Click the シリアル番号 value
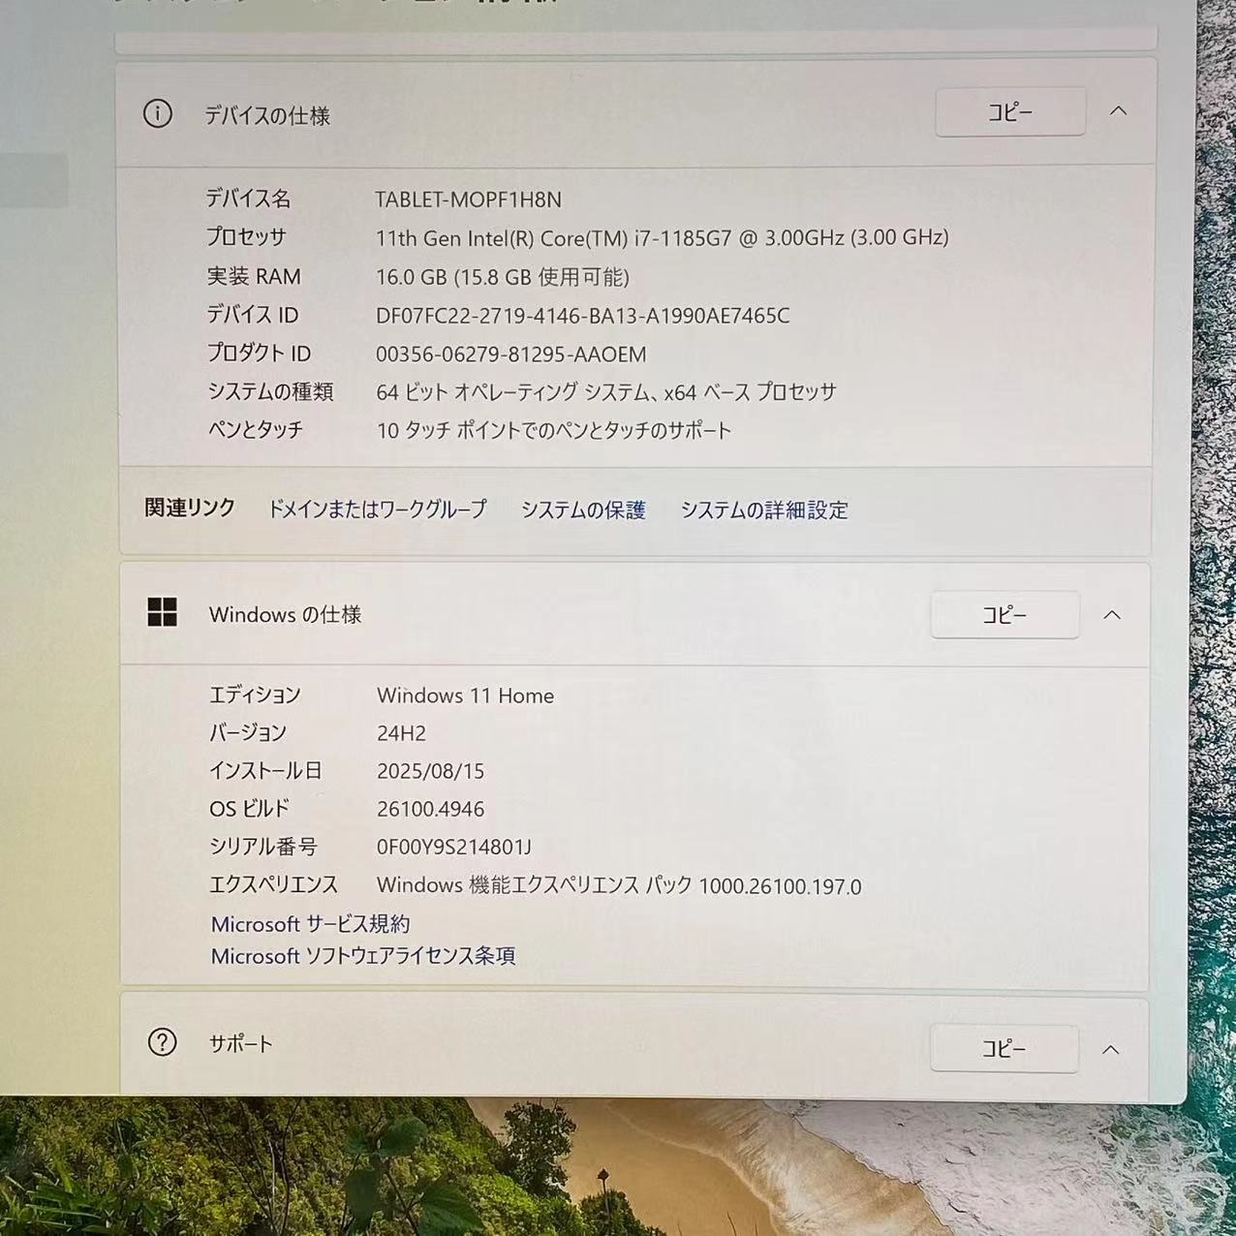The height and width of the screenshot is (1236, 1236). point(451,847)
